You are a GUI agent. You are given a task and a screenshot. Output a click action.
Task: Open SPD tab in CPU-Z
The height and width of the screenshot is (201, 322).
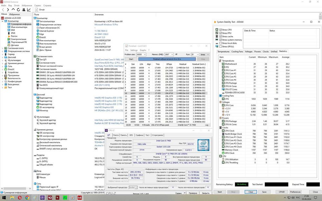131,135
